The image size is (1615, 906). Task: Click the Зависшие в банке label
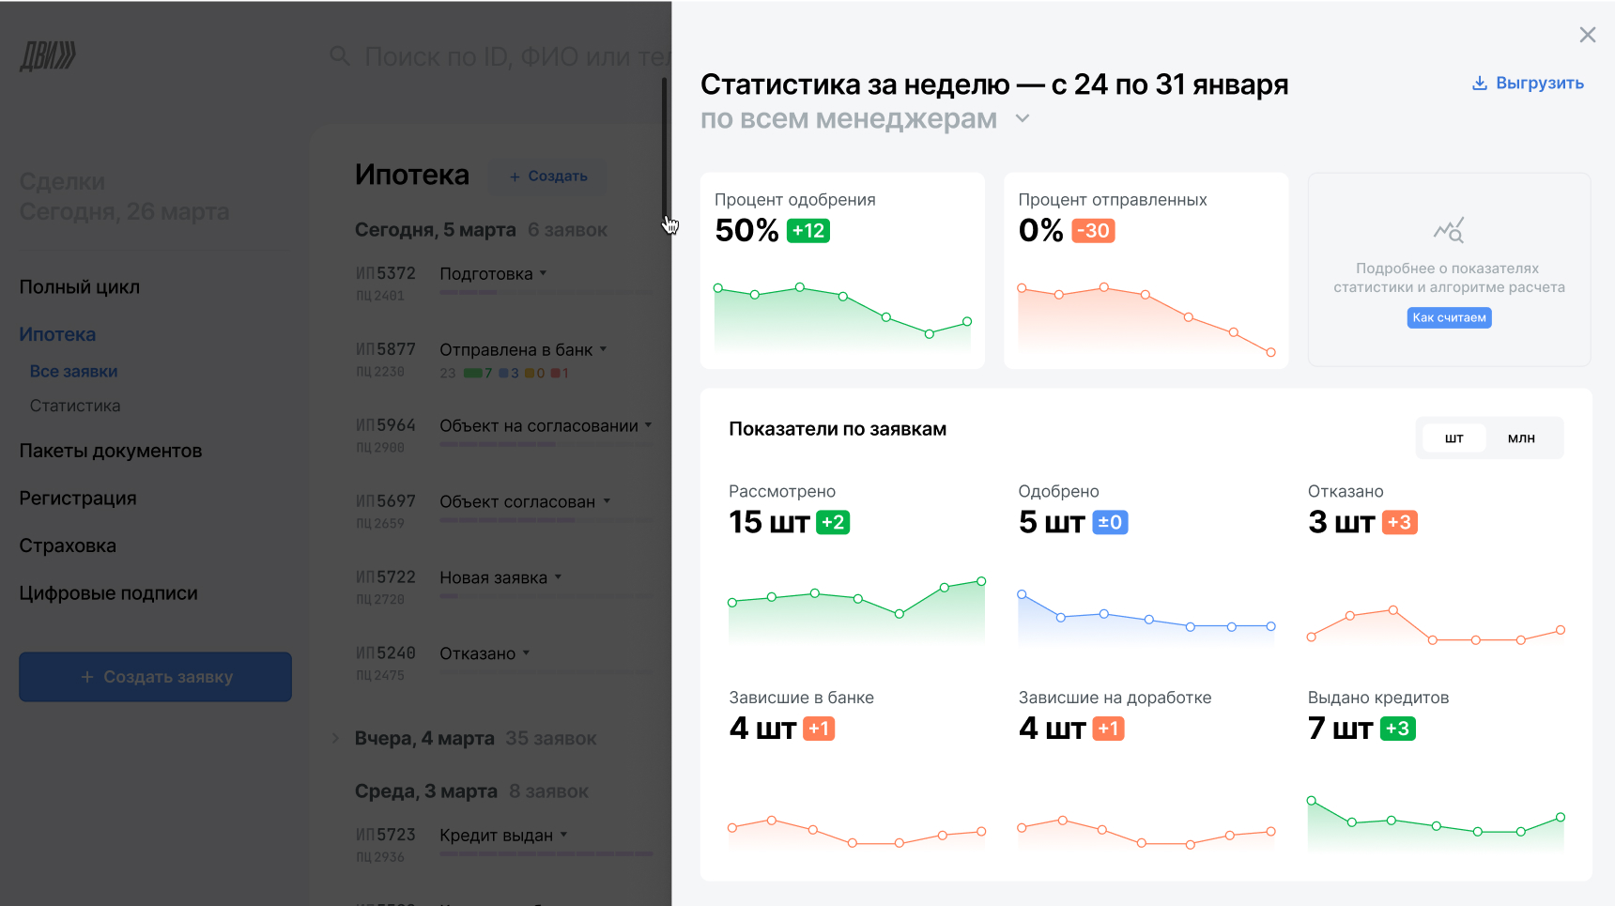[x=801, y=698]
